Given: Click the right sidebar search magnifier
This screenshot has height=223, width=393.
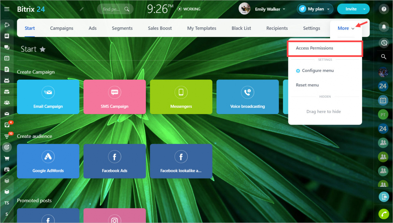Looking at the screenshot, I should point(383,57).
